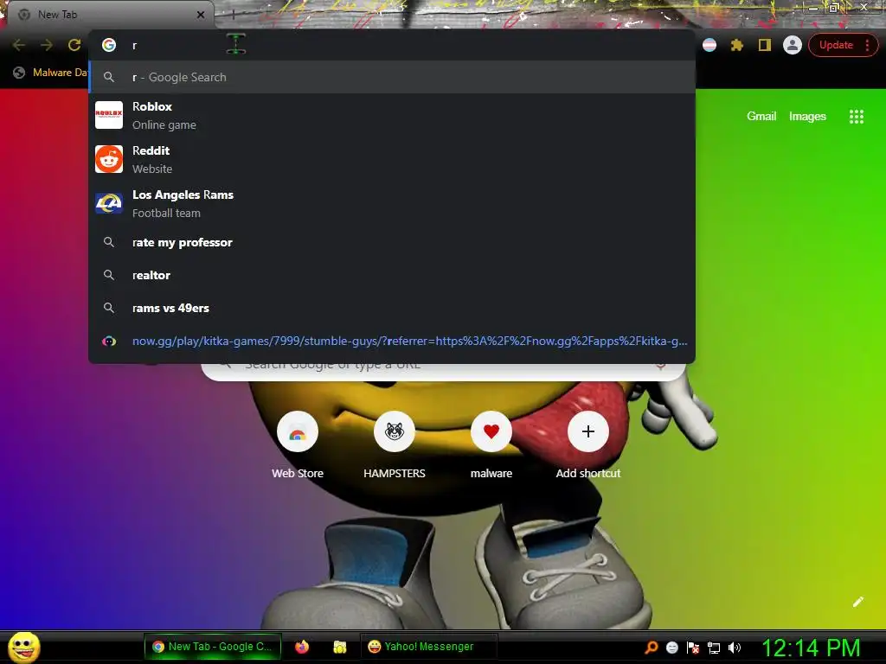Click the New Tab - Google Chrome taskbar item

click(x=213, y=647)
